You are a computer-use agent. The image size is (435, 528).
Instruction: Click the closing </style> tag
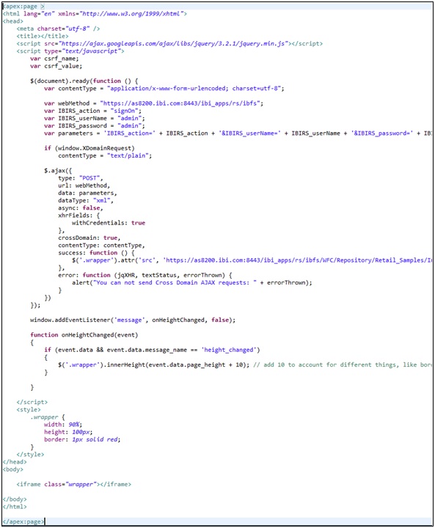click(30, 454)
